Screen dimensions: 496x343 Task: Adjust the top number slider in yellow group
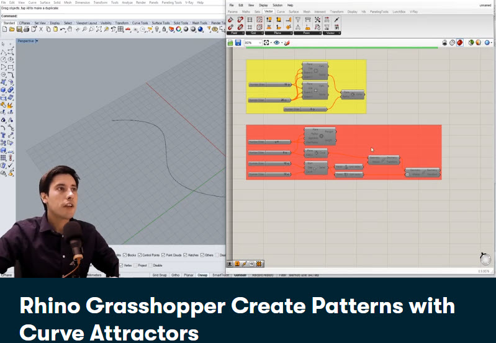click(x=270, y=84)
